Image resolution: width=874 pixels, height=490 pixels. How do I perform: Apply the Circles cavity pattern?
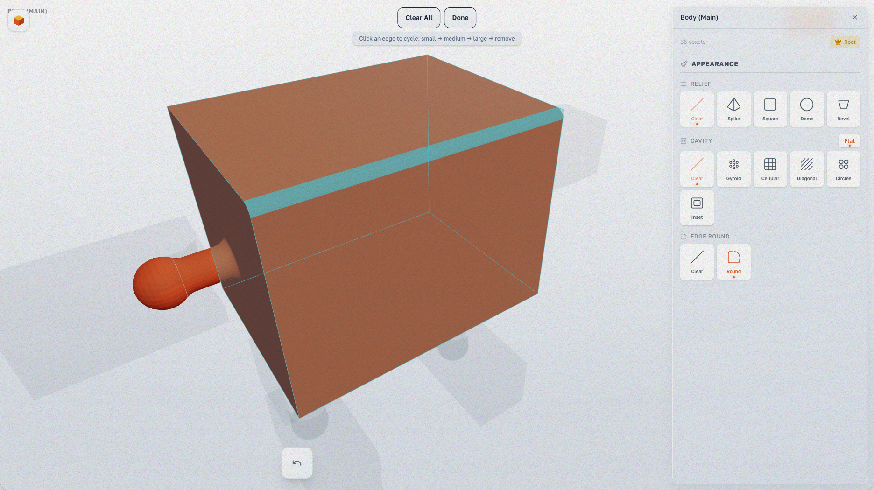[x=843, y=169]
